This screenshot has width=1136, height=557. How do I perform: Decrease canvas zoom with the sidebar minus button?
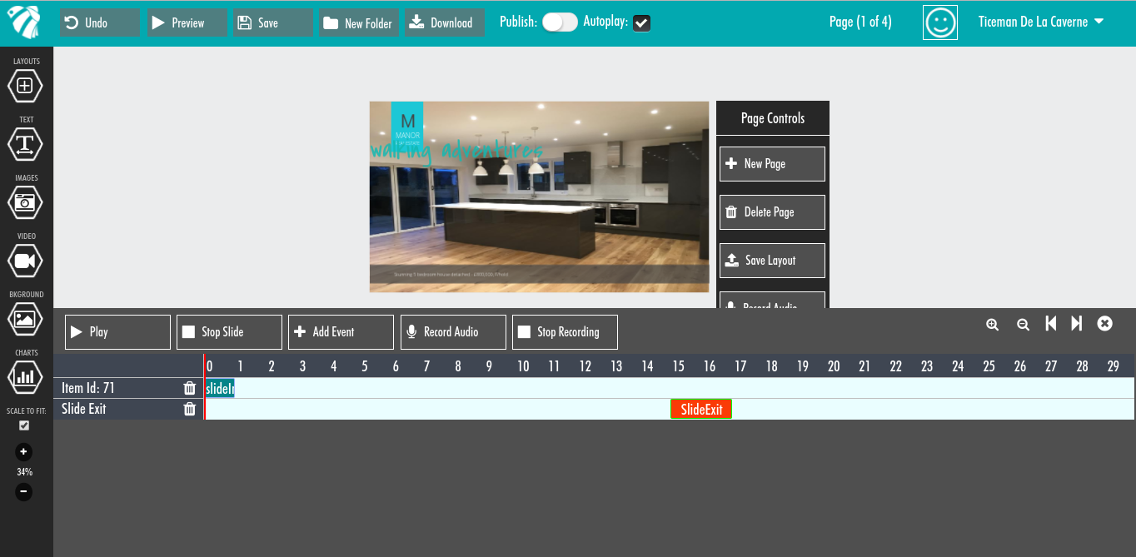[23, 491]
